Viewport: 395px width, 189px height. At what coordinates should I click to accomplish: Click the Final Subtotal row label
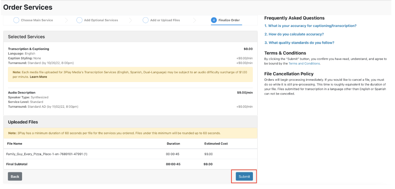coord(17,164)
